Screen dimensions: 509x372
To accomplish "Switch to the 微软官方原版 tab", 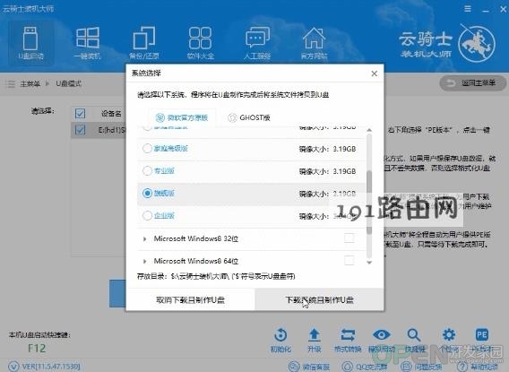I will point(182,117).
